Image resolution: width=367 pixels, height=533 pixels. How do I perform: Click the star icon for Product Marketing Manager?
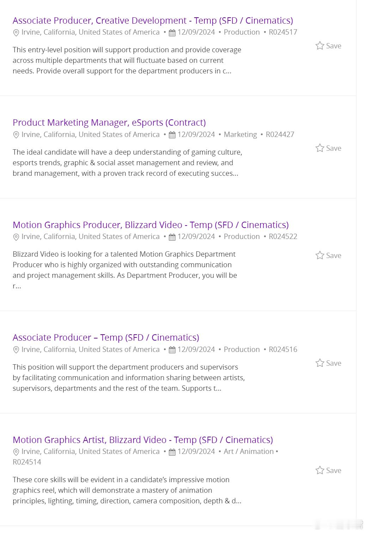click(x=320, y=148)
